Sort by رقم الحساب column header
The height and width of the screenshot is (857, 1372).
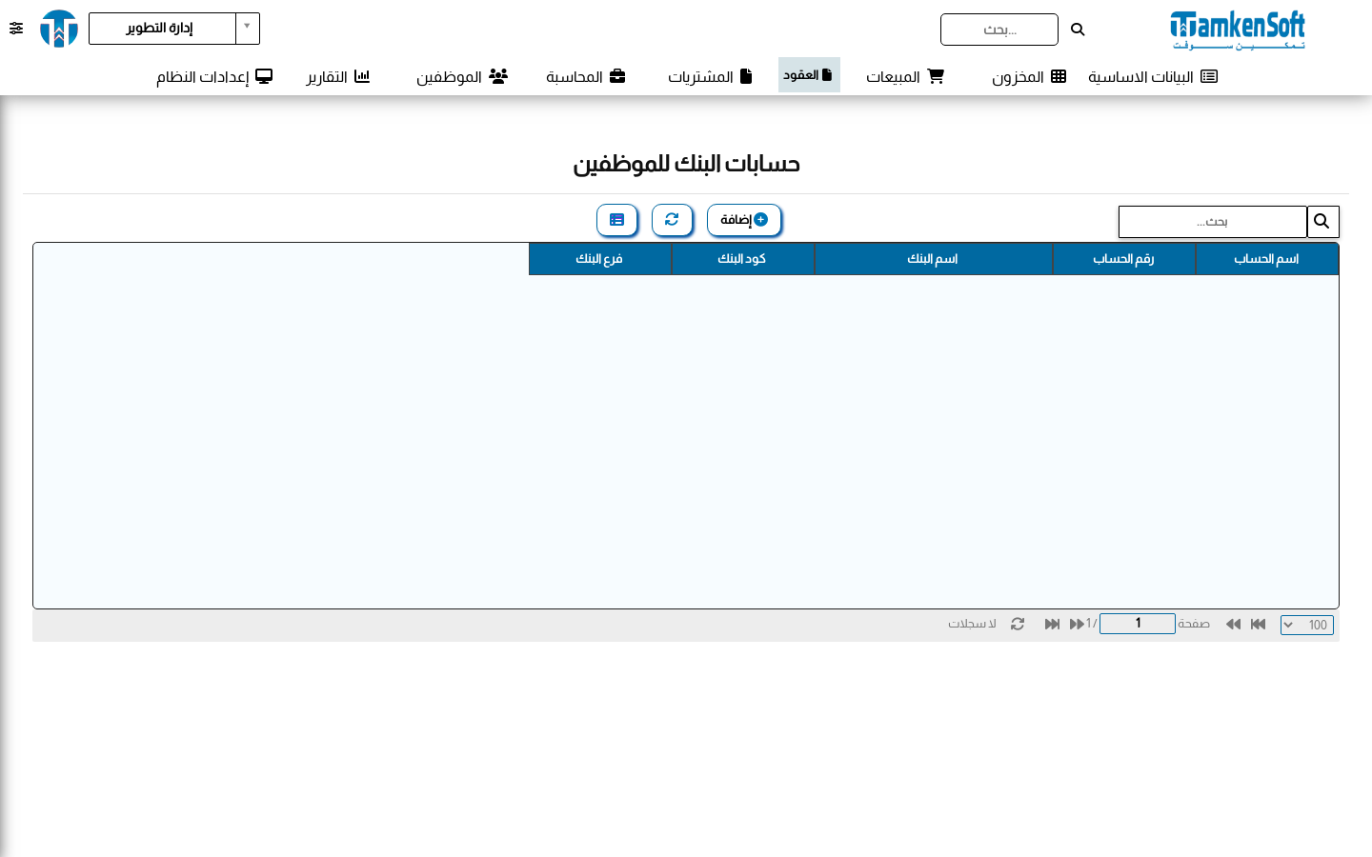(x=1124, y=259)
